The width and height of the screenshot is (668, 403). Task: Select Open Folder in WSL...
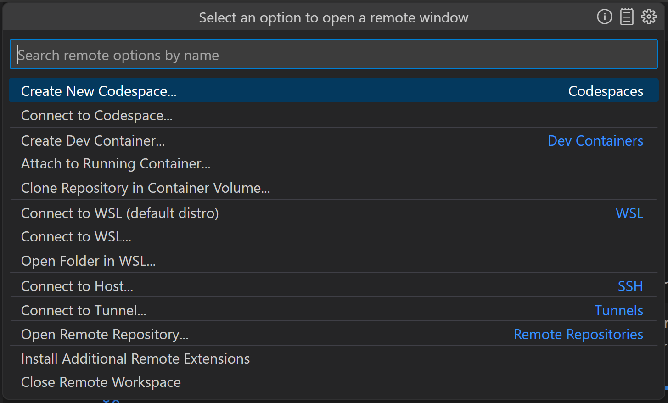coord(334,261)
